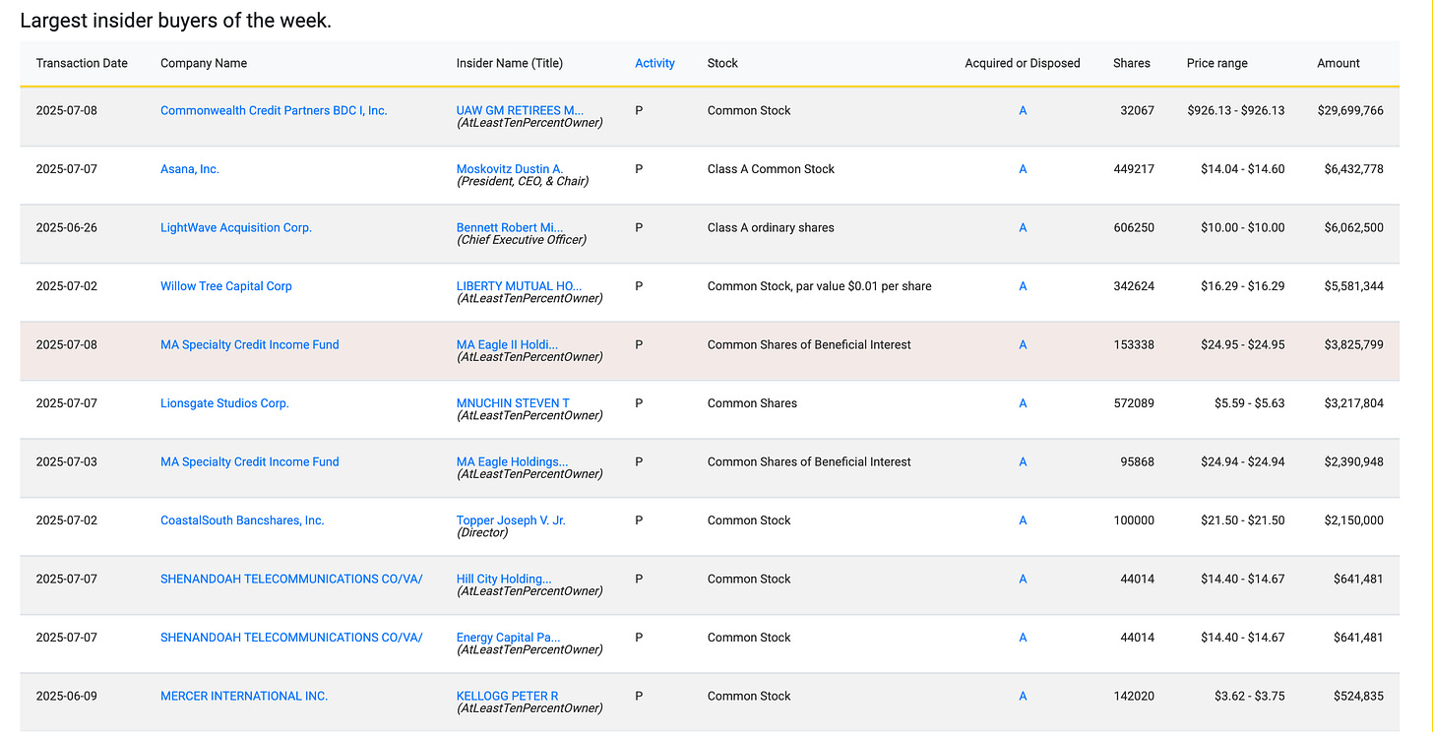View insider Topper Joseph V. Jr.
The width and height of the screenshot is (1433, 732).
point(511,520)
